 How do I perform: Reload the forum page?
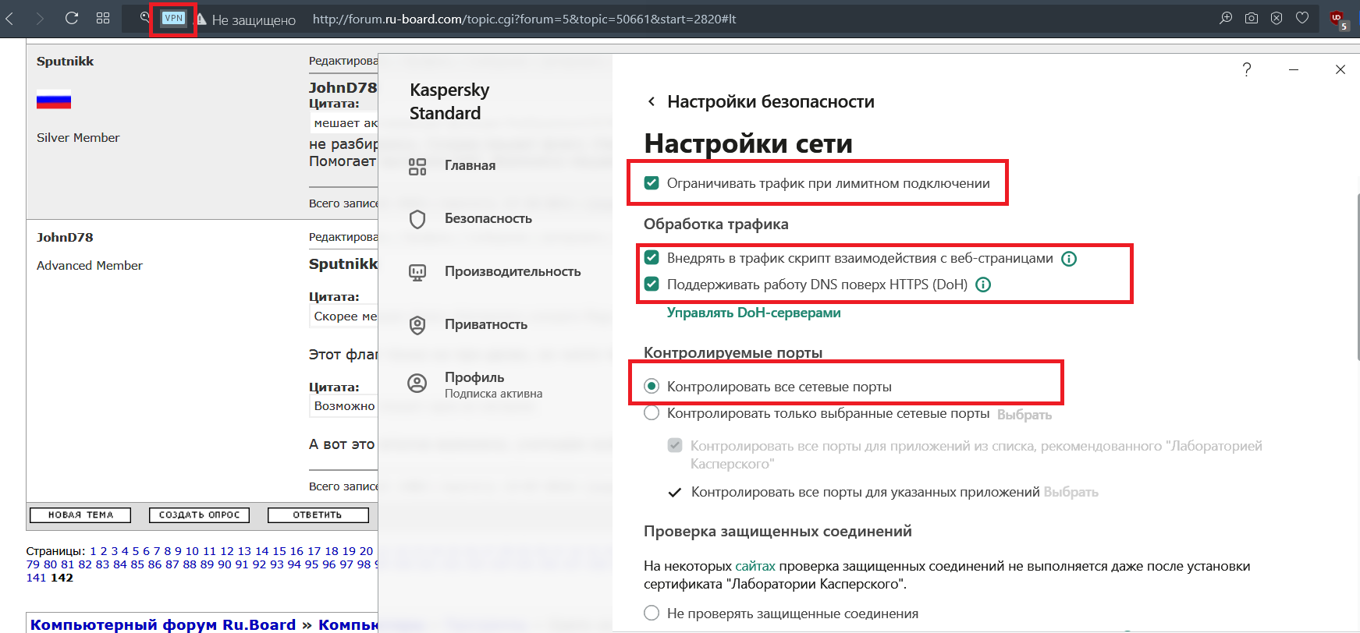pos(72,18)
